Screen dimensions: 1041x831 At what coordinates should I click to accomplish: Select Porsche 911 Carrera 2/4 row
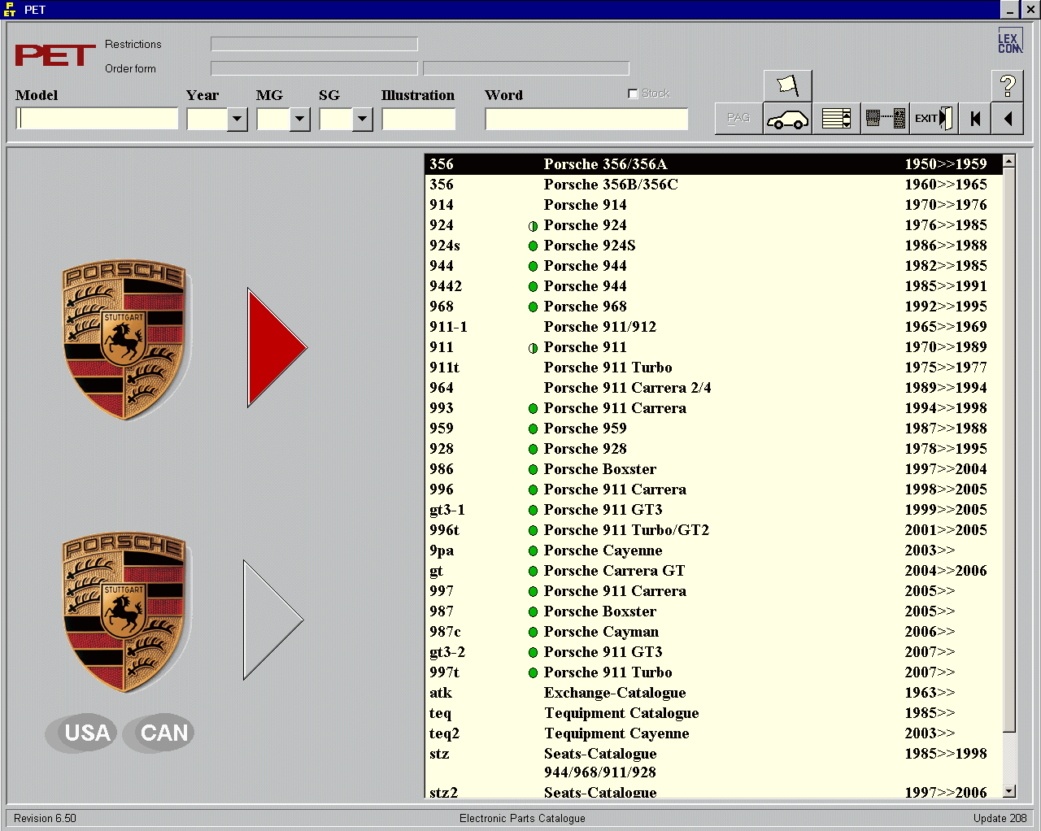713,388
